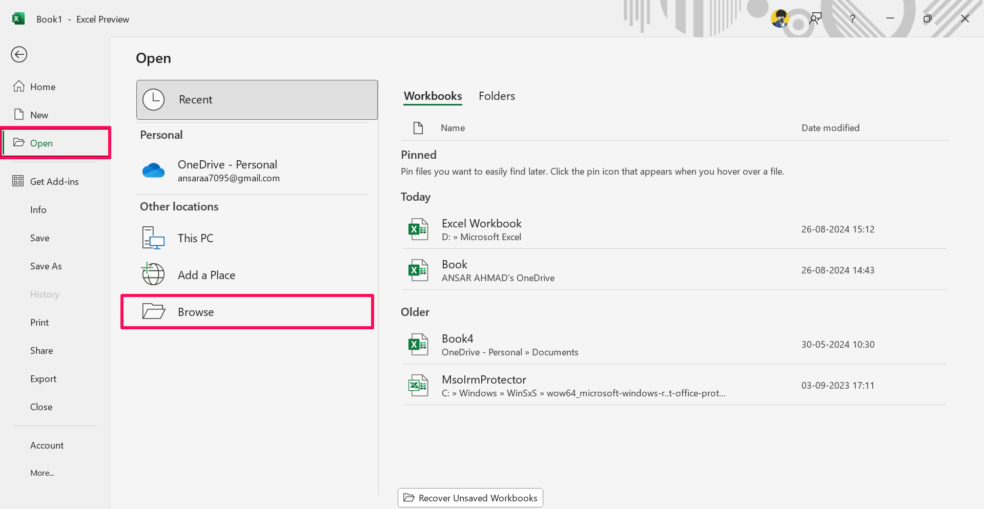The width and height of the screenshot is (984, 509).
Task: Click the Excel Workbook file icon
Action: (418, 229)
